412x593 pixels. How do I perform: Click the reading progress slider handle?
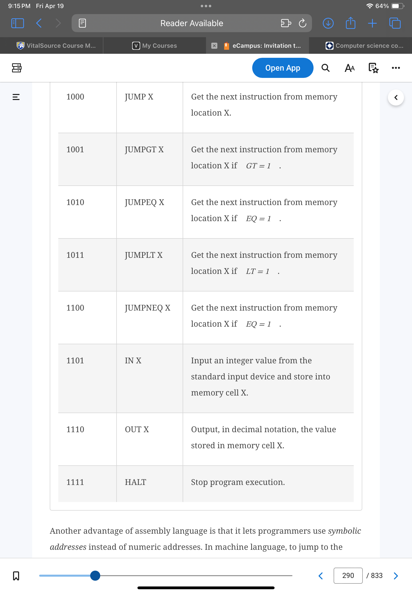tap(95, 575)
